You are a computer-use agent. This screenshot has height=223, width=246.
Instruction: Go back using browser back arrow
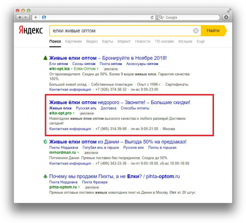[x=20, y=17]
